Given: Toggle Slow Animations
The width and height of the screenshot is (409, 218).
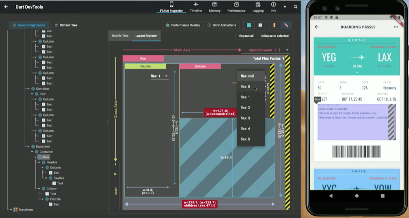Looking at the screenshot, I should 222,25.
